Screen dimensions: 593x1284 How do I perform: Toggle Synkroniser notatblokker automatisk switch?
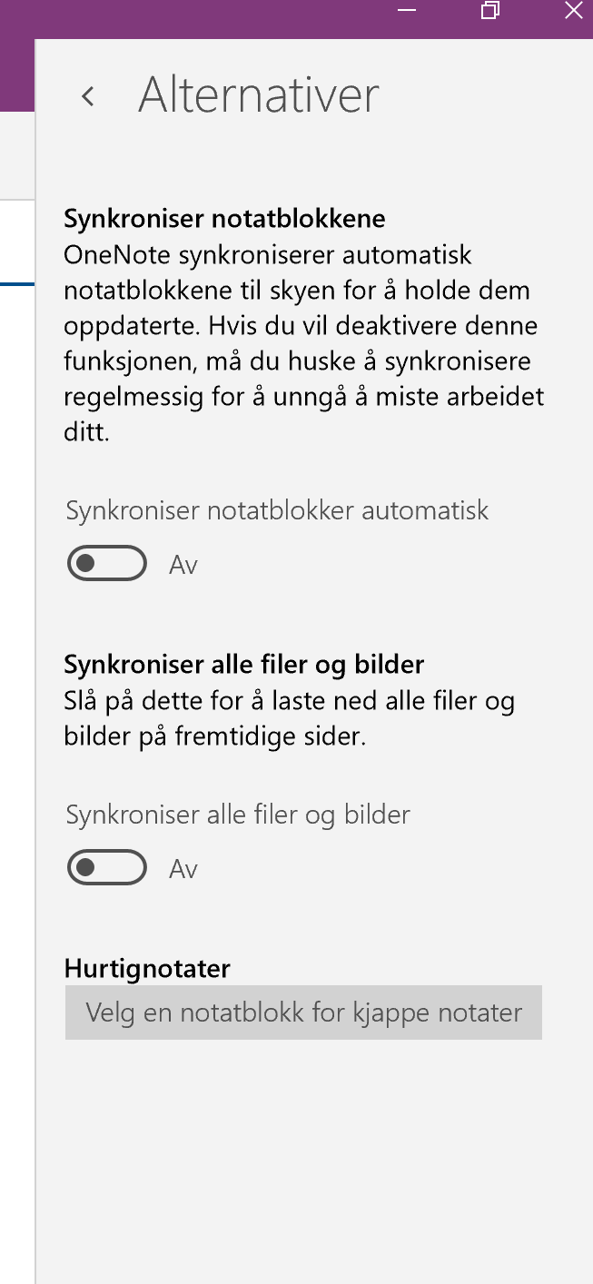(107, 564)
